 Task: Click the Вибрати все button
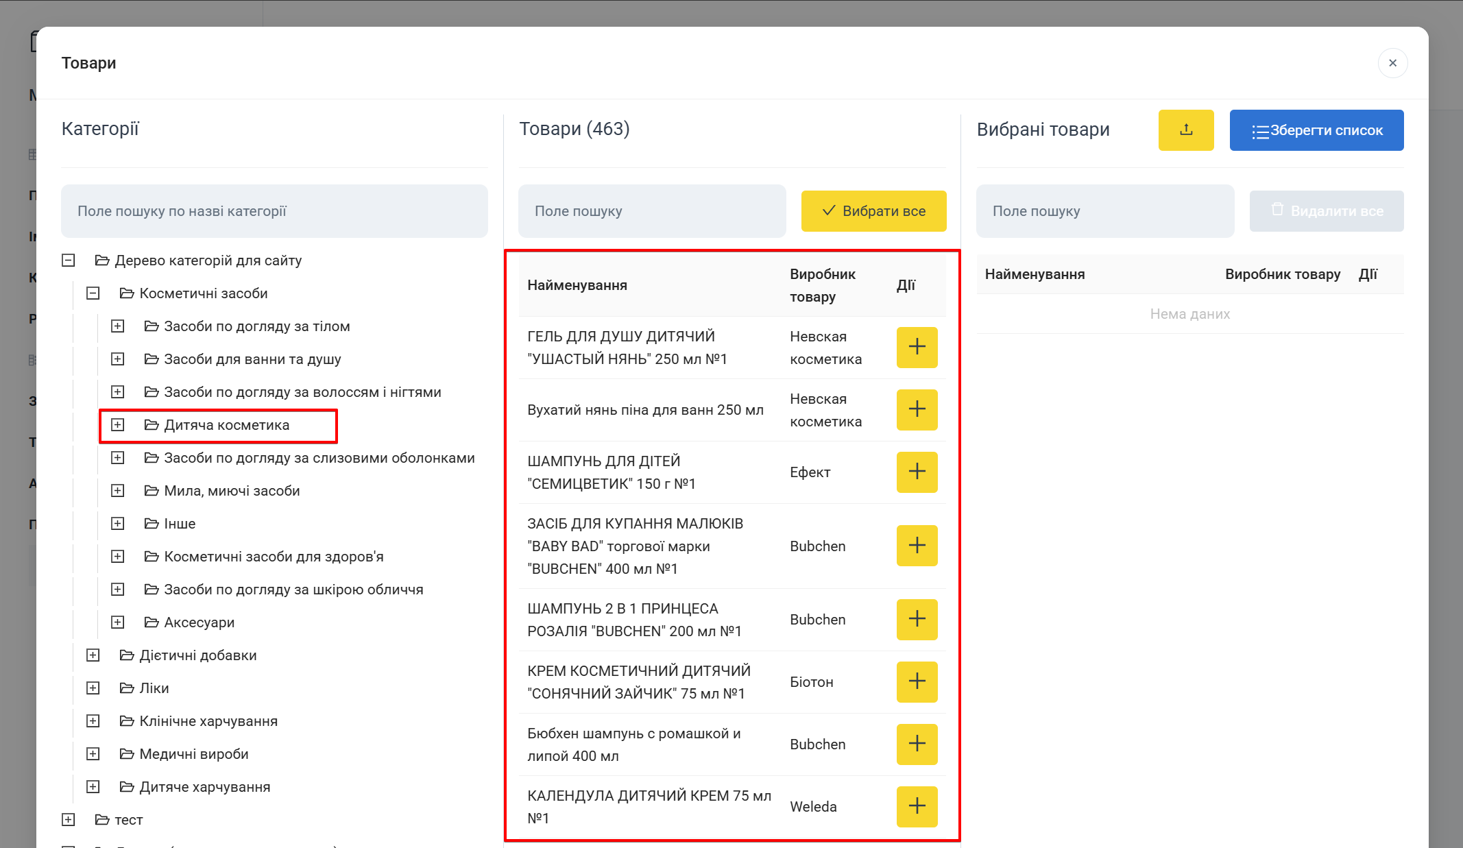tap(873, 211)
